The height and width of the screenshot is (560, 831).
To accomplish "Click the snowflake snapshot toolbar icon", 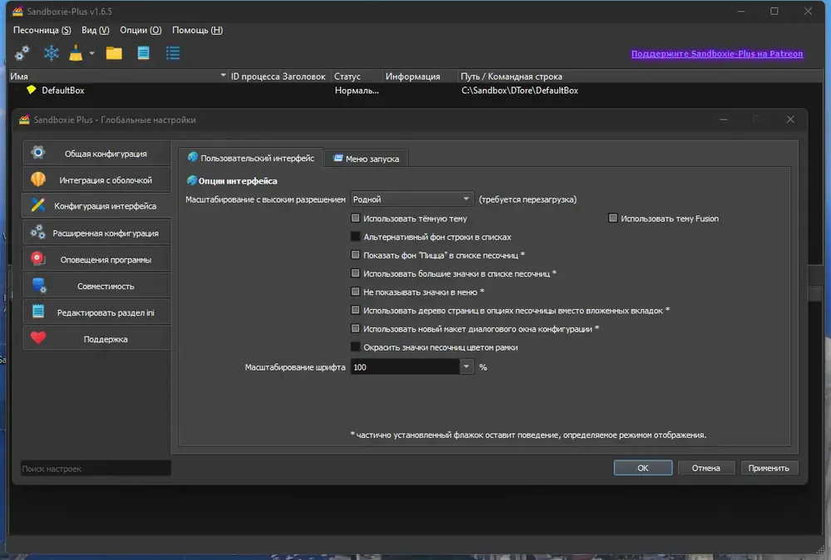I will click(52, 53).
